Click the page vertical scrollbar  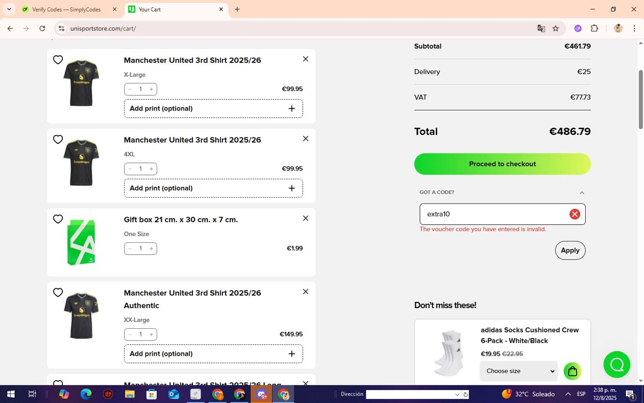(x=641, y=100)
